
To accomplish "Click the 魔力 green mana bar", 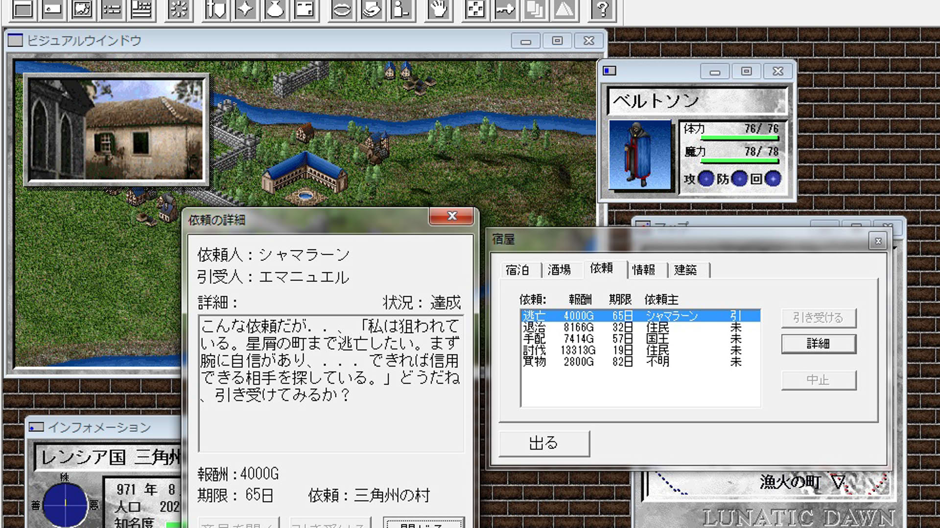I will click(740, 161).
